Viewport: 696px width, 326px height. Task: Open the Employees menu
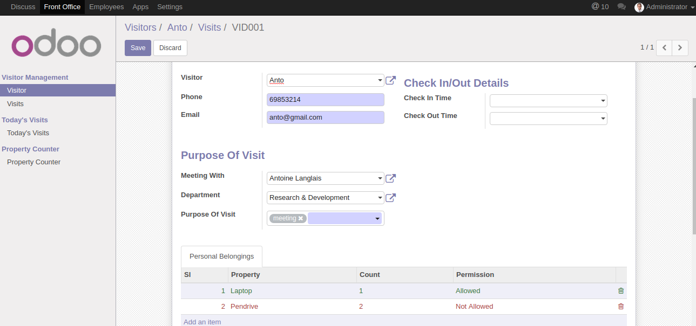click(106, 7)
